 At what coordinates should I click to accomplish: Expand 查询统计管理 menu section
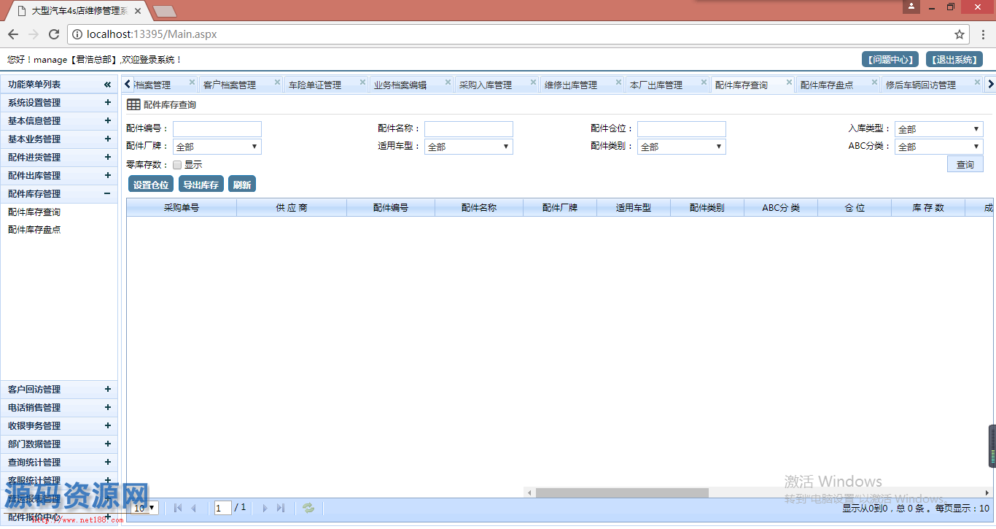[108, 463]
